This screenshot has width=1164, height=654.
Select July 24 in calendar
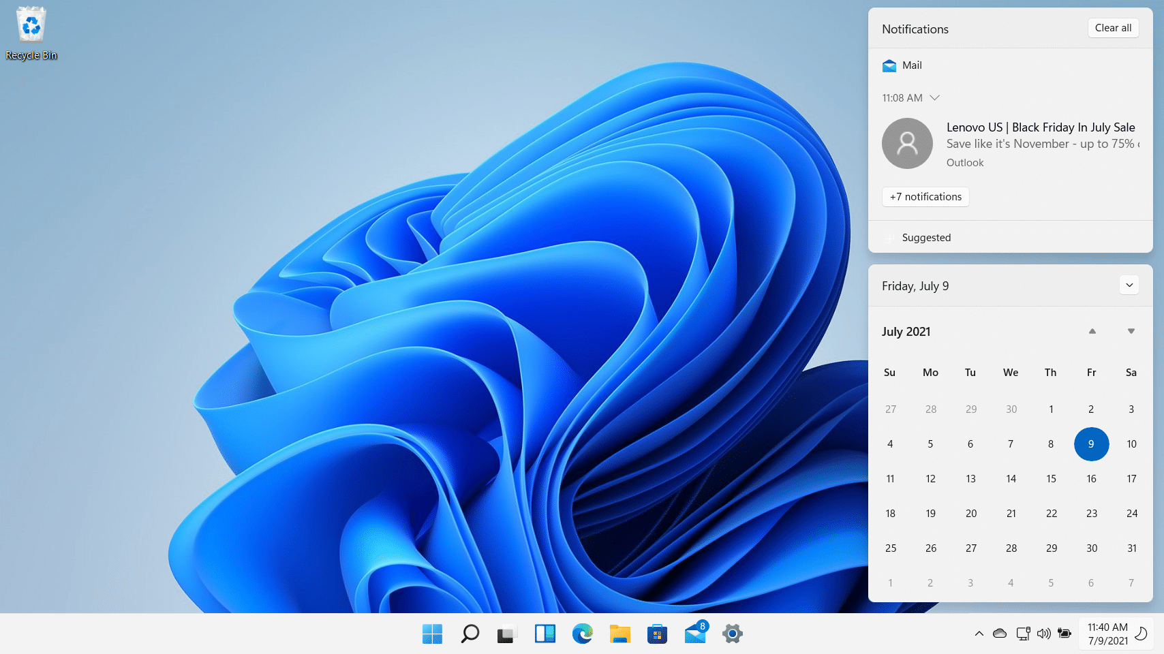point(1131,514)
